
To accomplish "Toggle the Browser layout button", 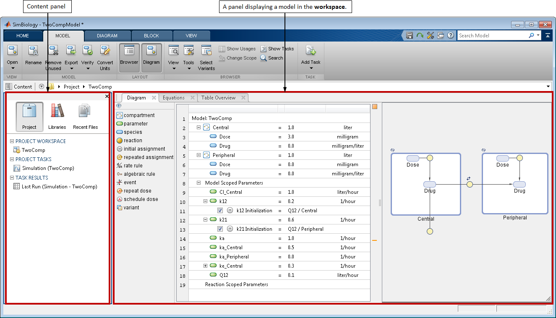I will pos(129,57).
